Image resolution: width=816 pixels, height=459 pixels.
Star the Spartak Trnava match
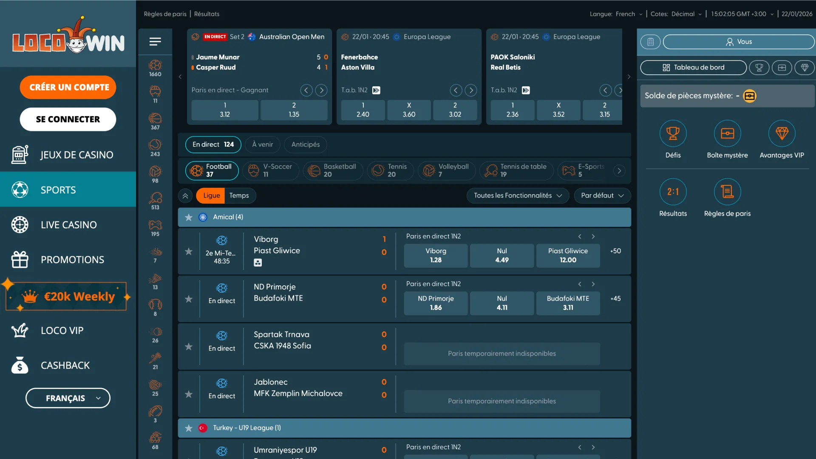188,346
